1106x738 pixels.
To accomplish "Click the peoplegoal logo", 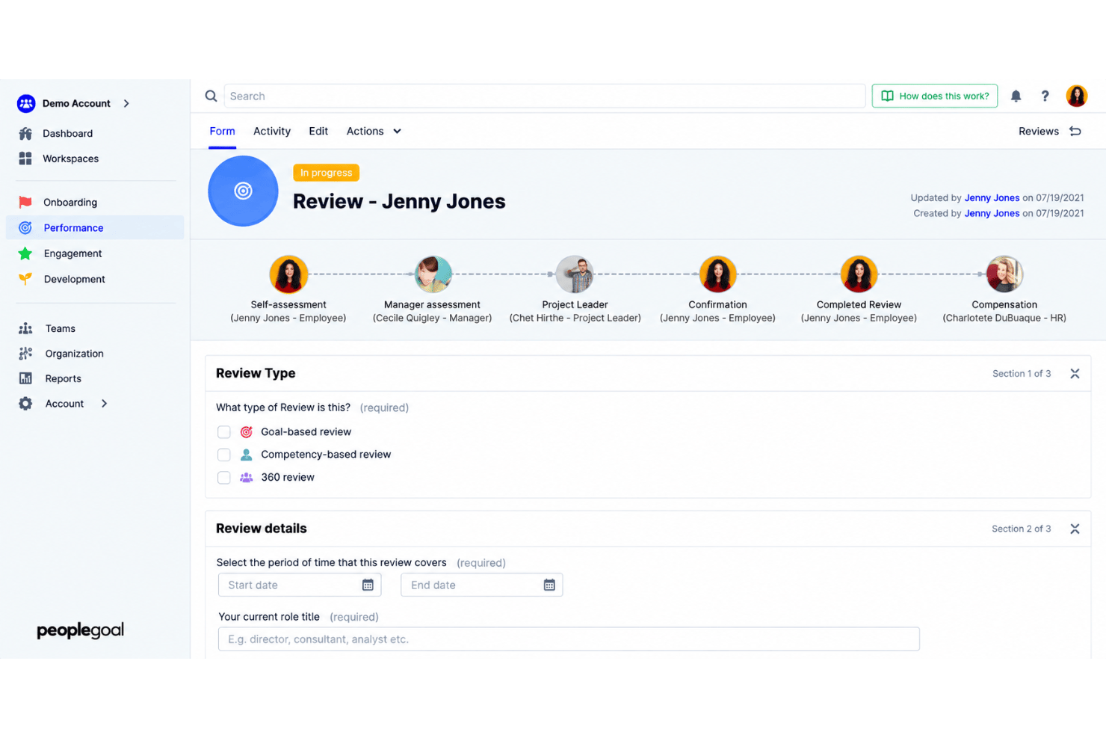I will point(81,630).
